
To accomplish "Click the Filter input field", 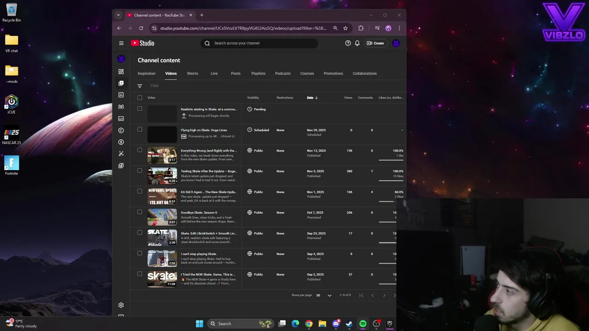I will tap(276, 86).
